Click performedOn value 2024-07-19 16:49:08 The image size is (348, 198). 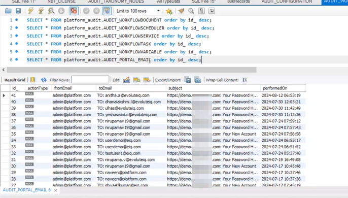coord(283,160)
